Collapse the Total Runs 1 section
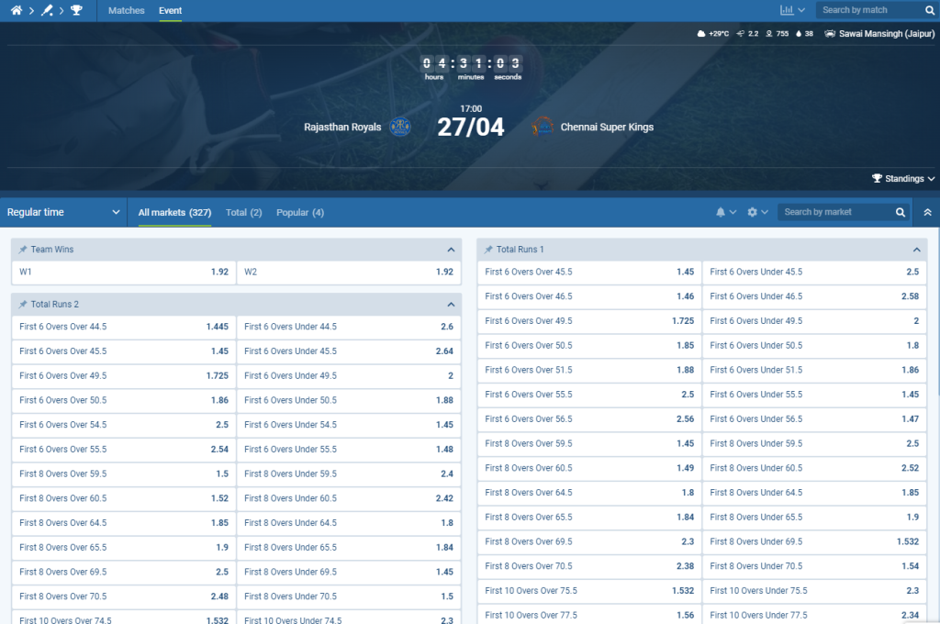 (917, 250)
